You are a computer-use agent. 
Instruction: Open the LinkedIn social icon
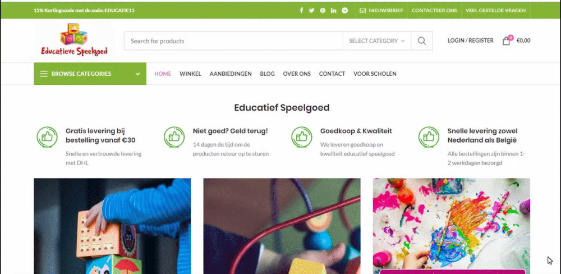(333, 10)
